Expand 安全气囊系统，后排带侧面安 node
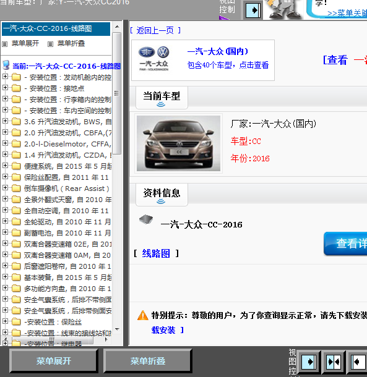Screen dimensions: 367x377 [x=5, y=310]
